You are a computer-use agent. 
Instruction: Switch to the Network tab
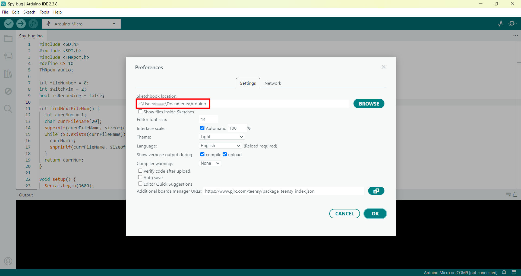point(273,83)
